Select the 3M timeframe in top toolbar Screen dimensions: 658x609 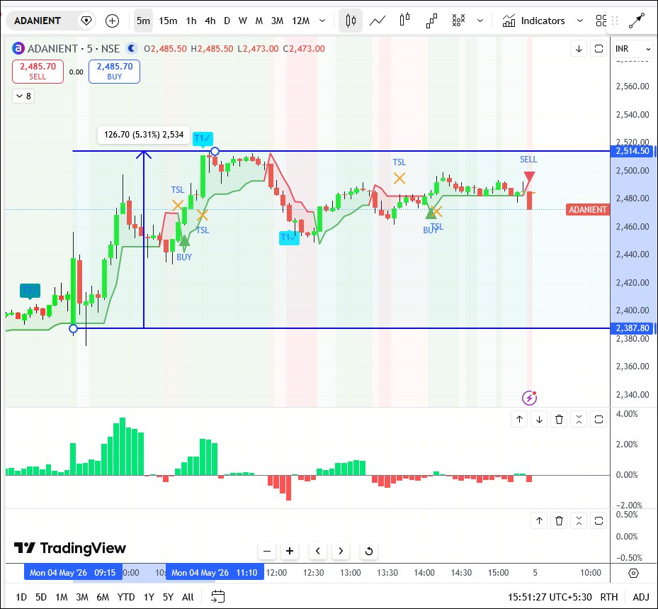pos(277,21)
